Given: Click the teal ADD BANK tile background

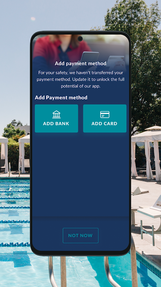Looking at the screenshot, I should (x=57, y=118).
